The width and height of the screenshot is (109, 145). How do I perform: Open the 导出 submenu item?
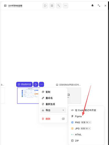pyautogui.click(x=53, y=110)
